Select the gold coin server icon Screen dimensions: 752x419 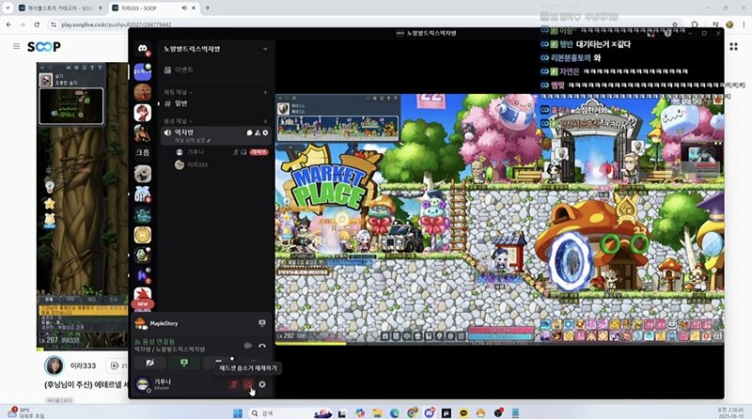click(143, 235)
